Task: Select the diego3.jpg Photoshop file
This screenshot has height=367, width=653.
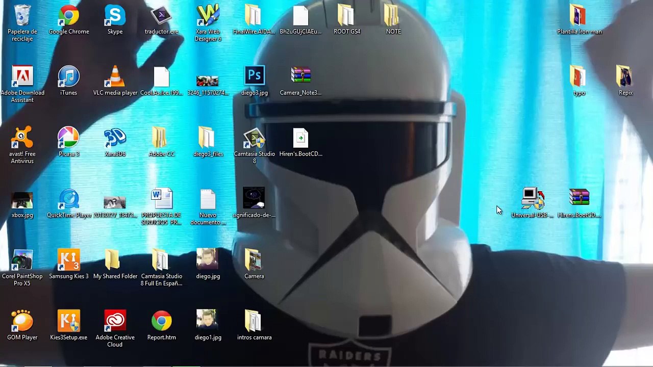Action: coord(254,76)
